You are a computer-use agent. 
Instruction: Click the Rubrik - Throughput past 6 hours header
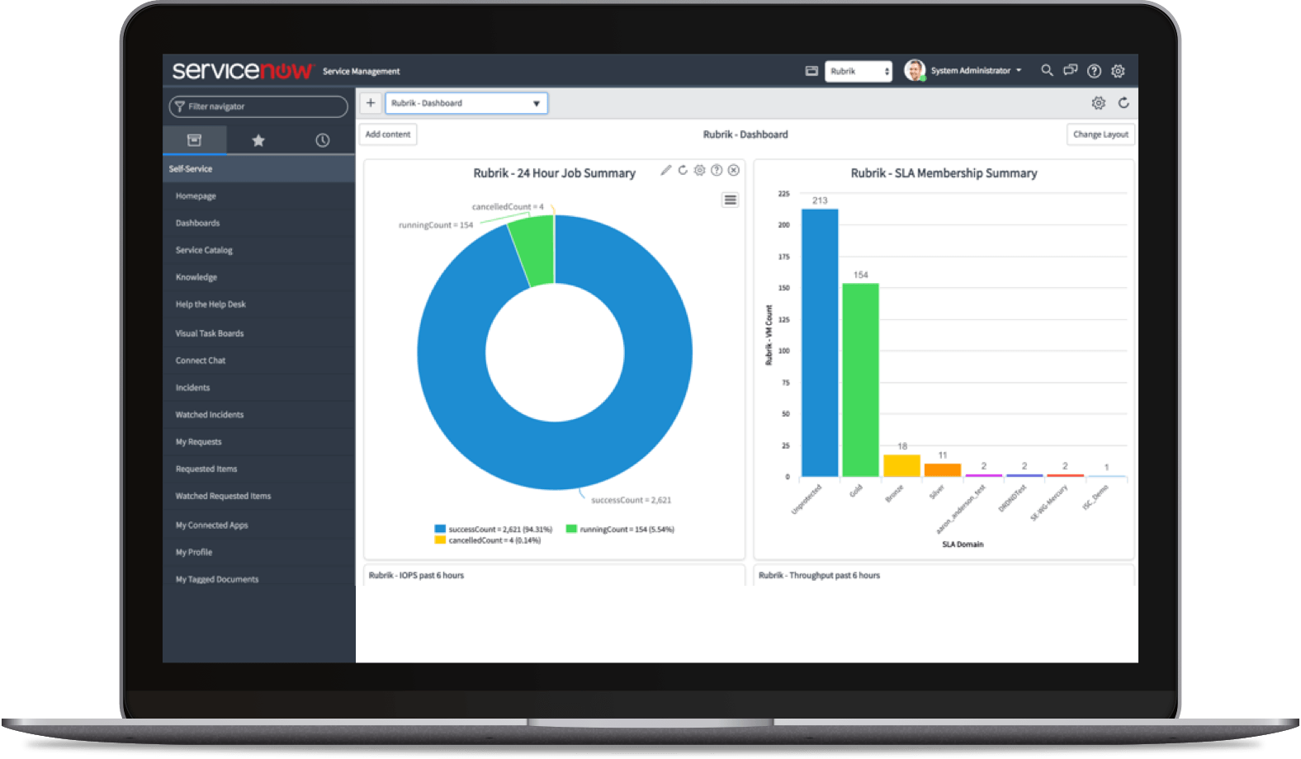[819, 576]
